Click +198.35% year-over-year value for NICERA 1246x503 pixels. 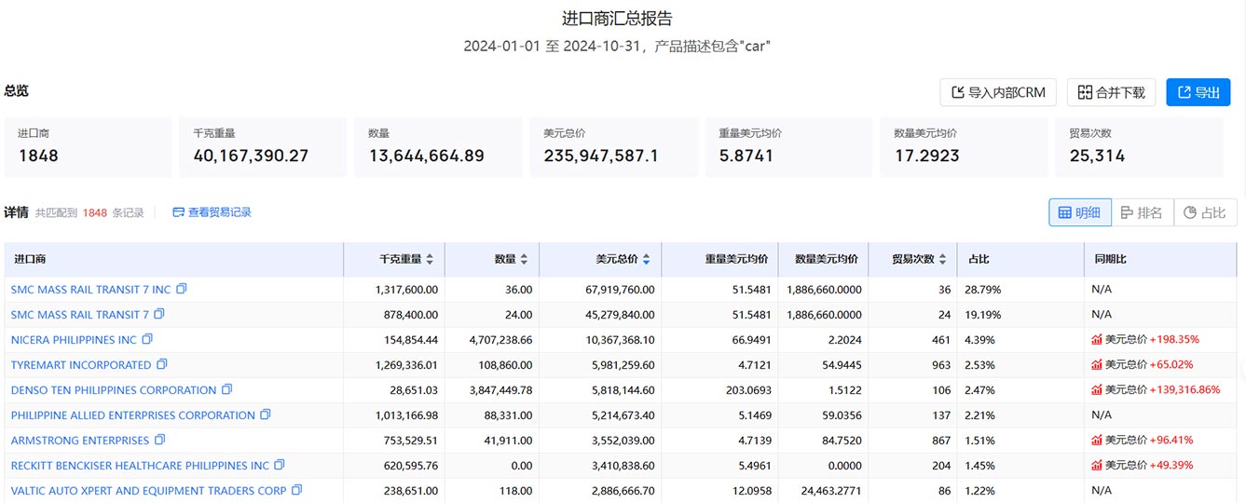coord(1174,340)
